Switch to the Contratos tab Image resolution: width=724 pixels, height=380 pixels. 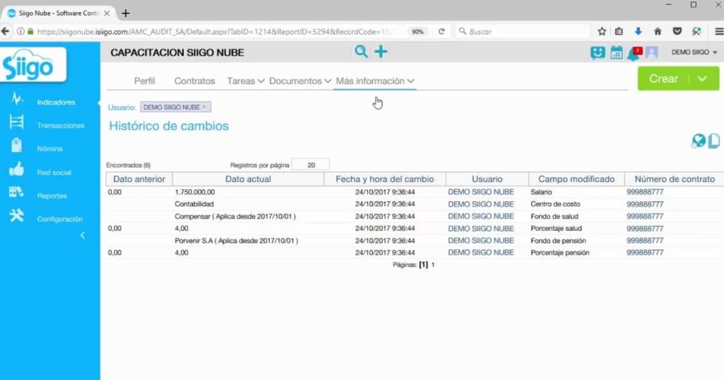coord(194,81)
